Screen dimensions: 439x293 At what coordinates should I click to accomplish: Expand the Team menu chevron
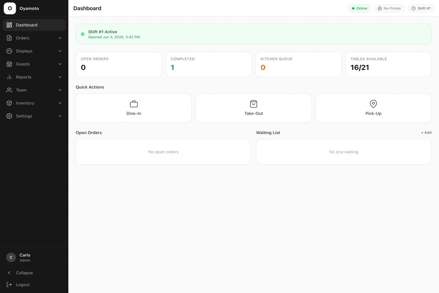tap(60, 90)
